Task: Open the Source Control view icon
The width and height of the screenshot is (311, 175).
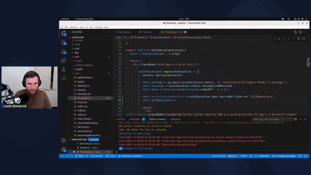Action: (x=64, y=42)
